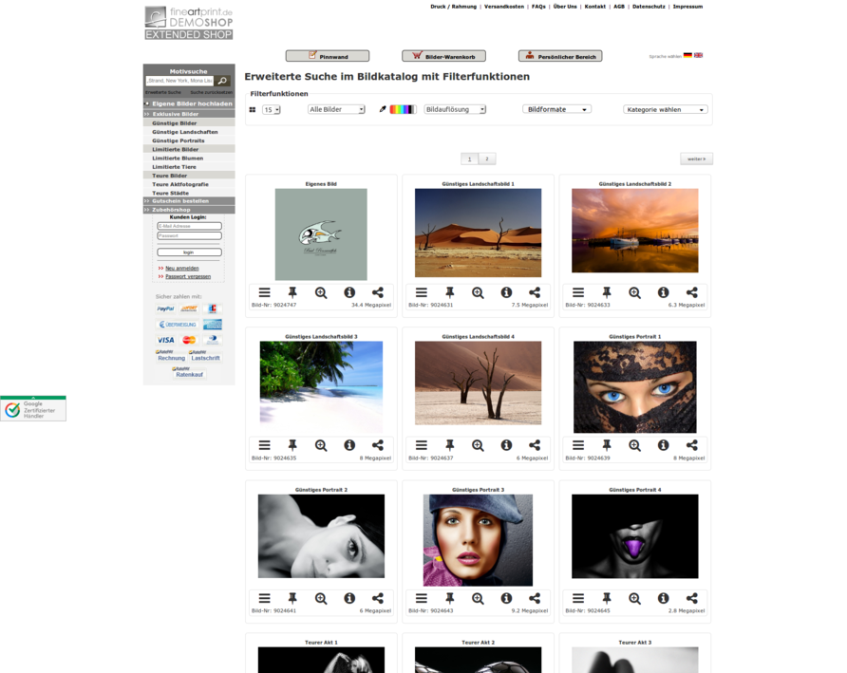Pin Eigenes Bild to the Pinnwand
Screen dimensions: 847x673
click(x=292, y=292)
